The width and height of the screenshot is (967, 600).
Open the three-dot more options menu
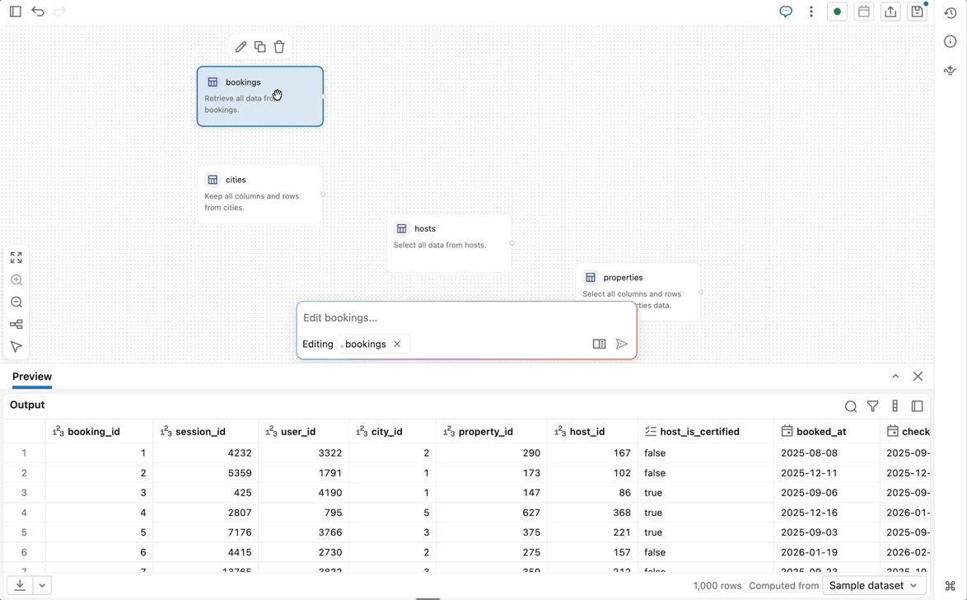[x=811, y=12]
